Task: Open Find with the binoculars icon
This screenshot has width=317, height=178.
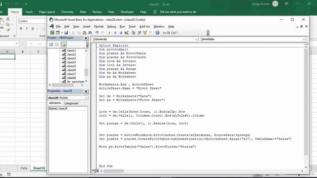Action: (x=90, y=33)
